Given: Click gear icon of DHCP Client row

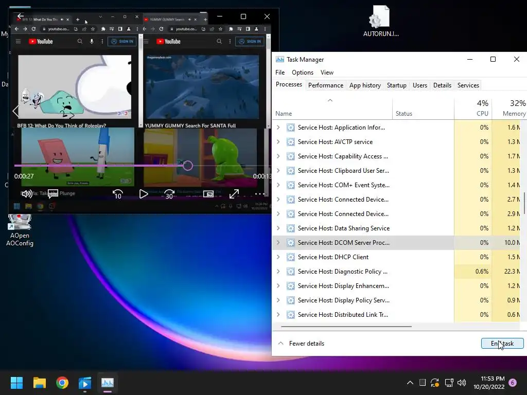Looking at the screenshot, I should pyautogui.click(x=291, y=257).
